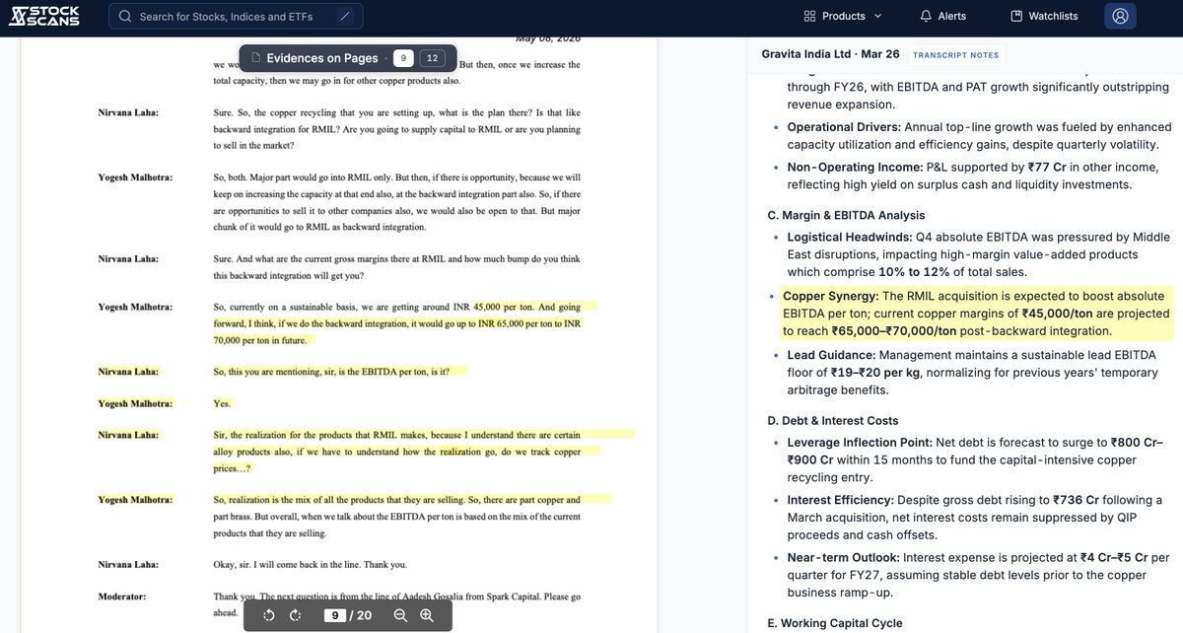Rotate the document counterclockwise

point(269,615)
